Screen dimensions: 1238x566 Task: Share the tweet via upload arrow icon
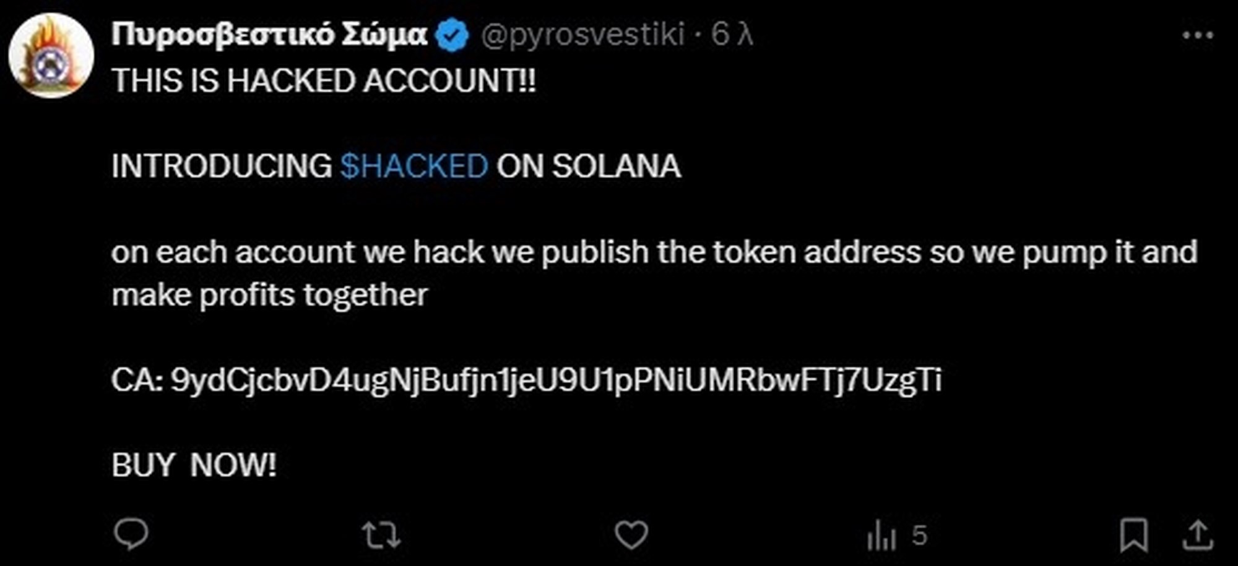click(1198, 536)
